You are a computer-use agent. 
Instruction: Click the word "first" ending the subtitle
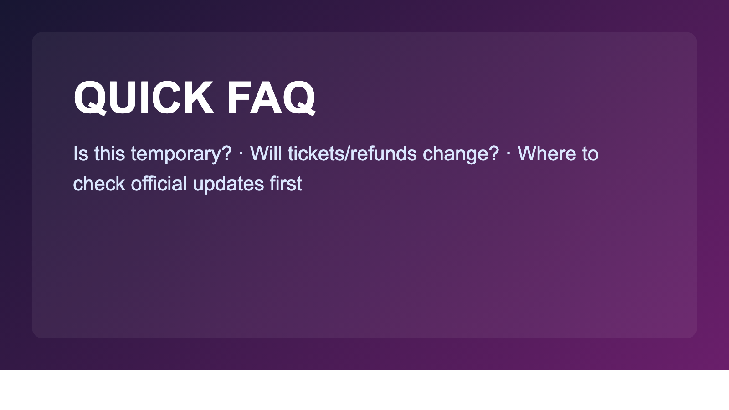(x=286, y=184)
